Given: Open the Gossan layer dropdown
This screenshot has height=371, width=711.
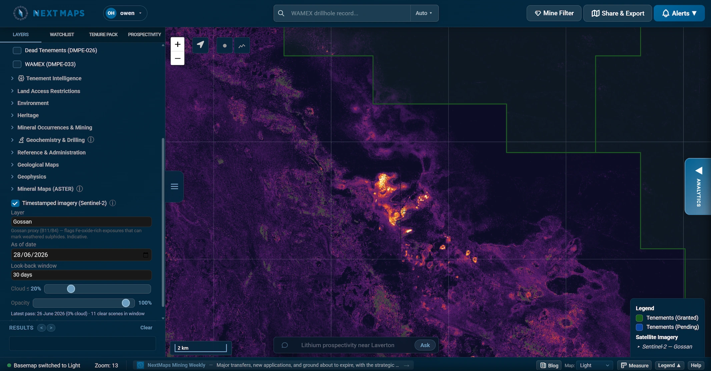Looking at the screenshot, I should coord(81,222).
